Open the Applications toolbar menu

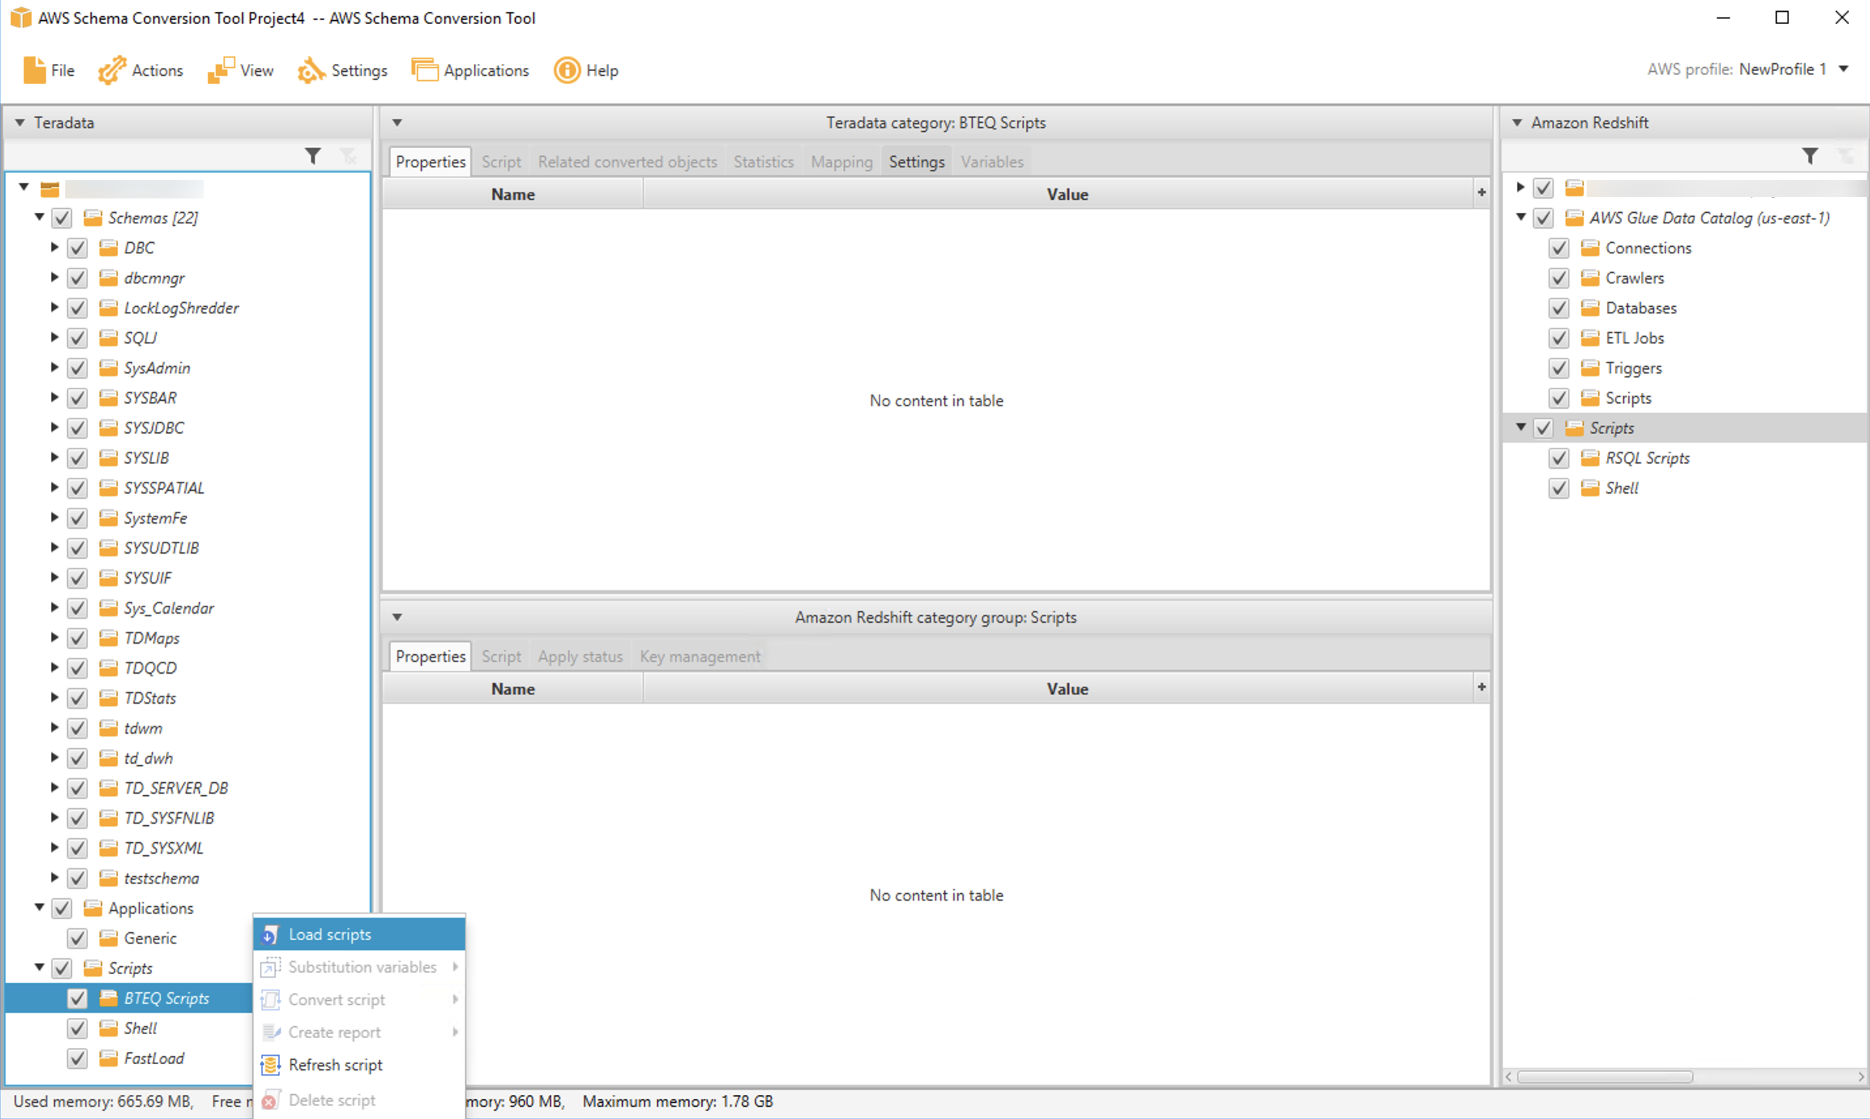pos(471,70)
